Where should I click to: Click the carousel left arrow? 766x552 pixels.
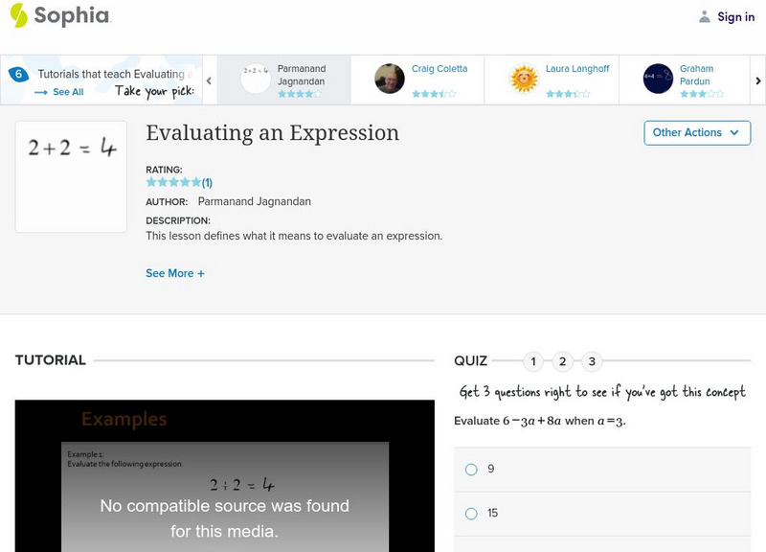(209, 81)
